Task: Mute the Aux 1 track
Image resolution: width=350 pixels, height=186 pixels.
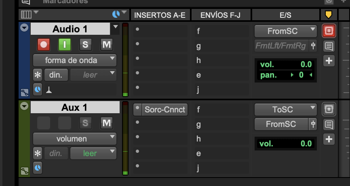Action: [x=106, y=123]
